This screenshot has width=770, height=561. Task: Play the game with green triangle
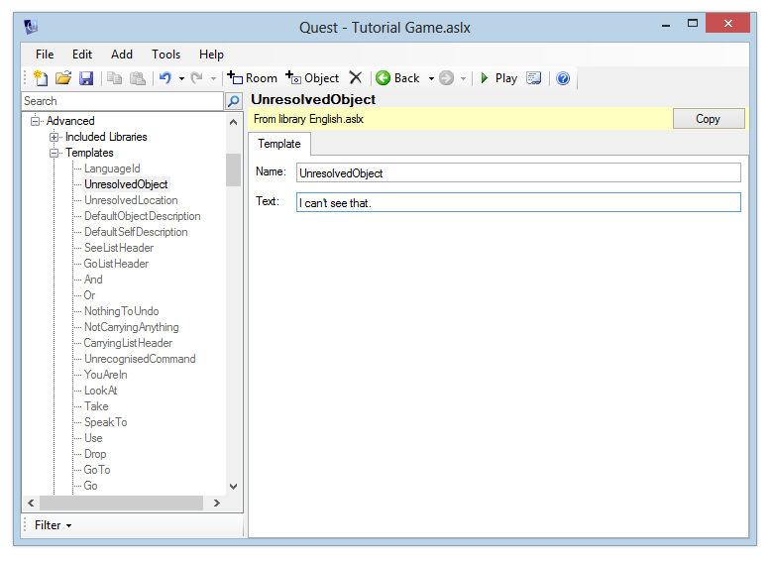point(498,78)
